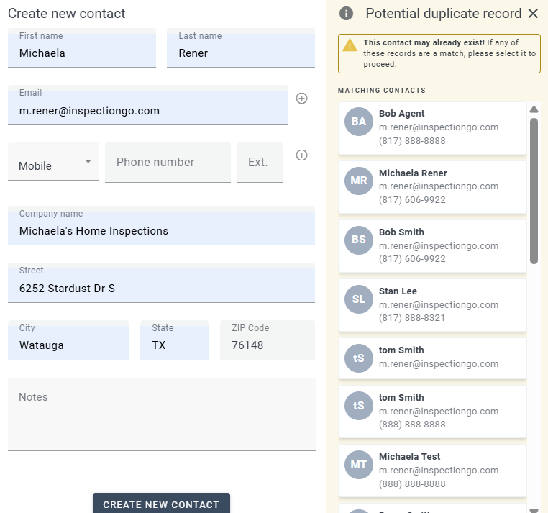Click the info icon beside Potential duplicate record
548x513 pixels.
pyautogui.click(x=347, y=14)
